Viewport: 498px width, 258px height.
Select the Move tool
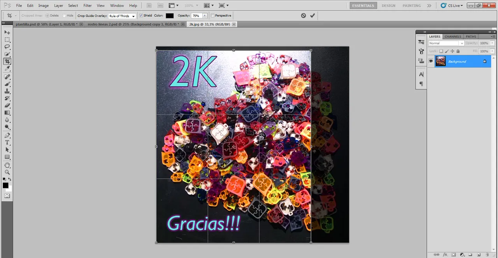click(x=7, y=32)
